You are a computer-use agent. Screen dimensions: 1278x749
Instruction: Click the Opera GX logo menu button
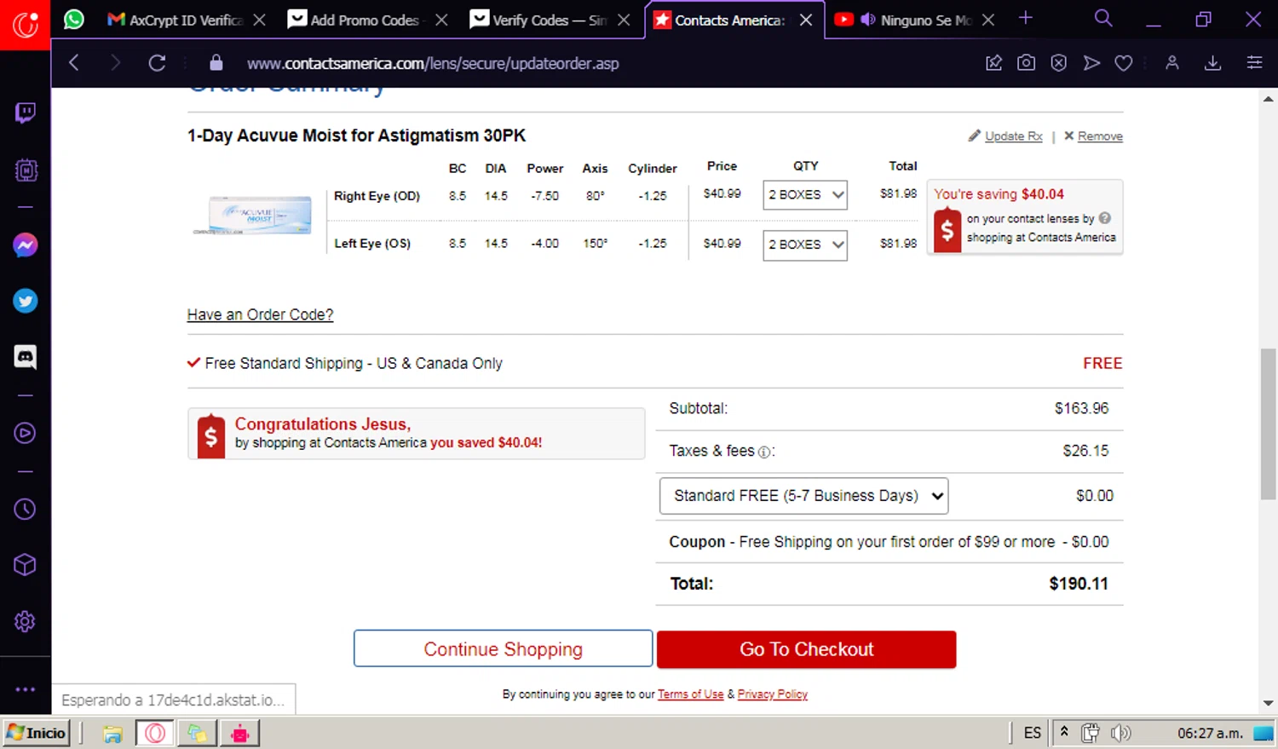pyautogui.click(x=26, y=25)
